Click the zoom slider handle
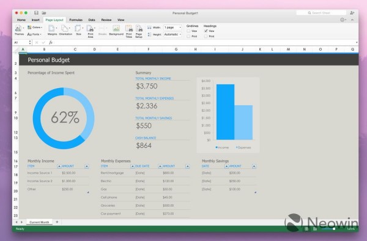The width and height of the screenshot is (367, 241). [334, 229]
